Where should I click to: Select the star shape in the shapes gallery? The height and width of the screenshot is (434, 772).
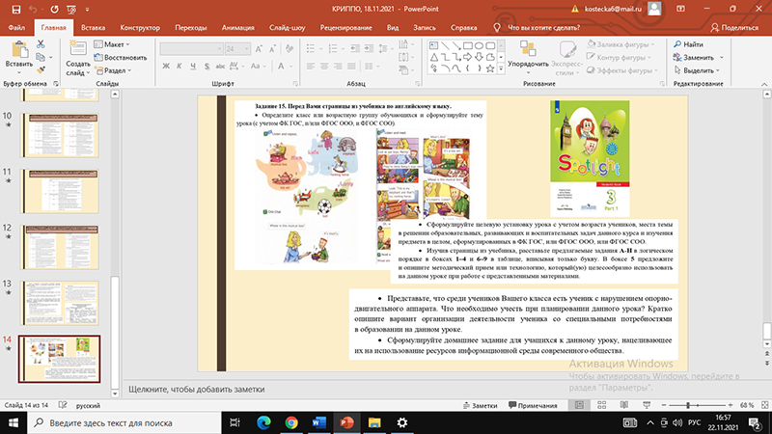click(x=490, y=68)
